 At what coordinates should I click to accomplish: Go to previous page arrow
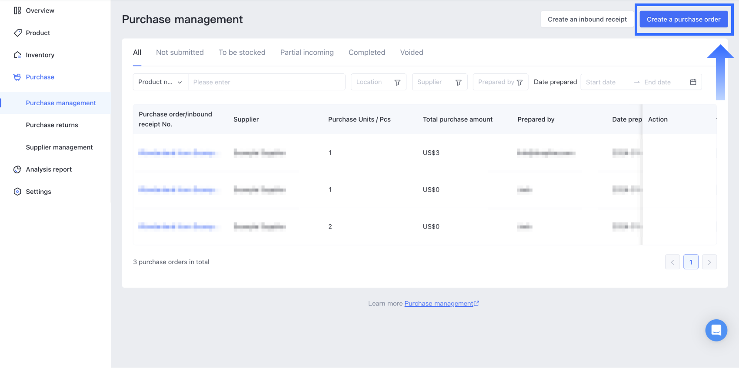point(672,262)
